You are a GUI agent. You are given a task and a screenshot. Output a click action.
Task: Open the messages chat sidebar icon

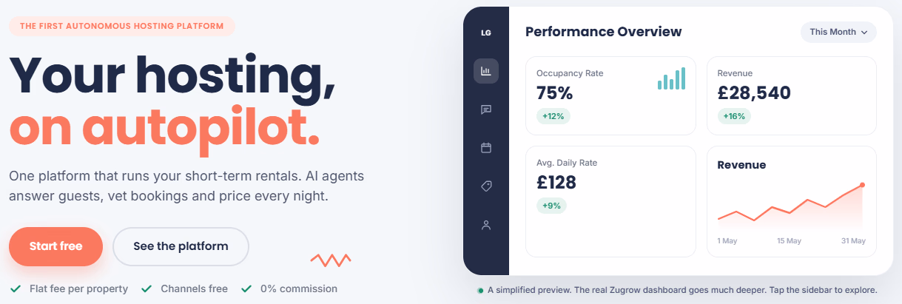(486, 109)
